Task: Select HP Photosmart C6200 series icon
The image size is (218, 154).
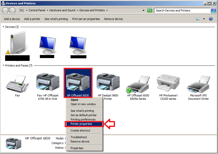Action: tap(168, 83)
